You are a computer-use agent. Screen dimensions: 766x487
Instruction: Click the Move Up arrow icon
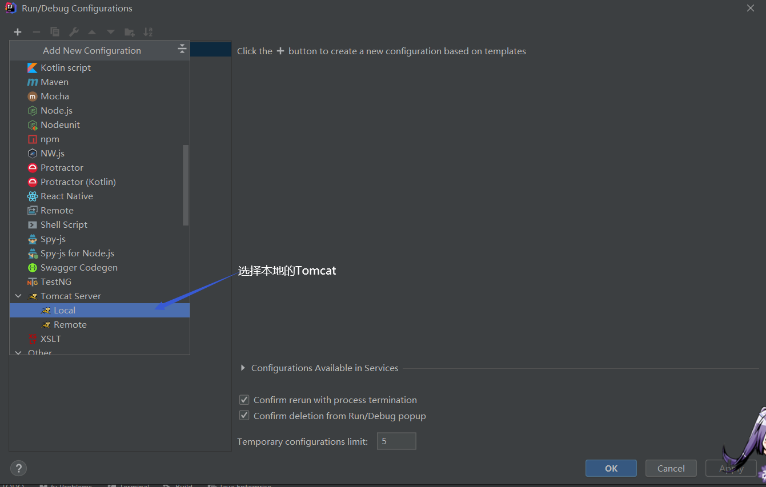(92, 32)
